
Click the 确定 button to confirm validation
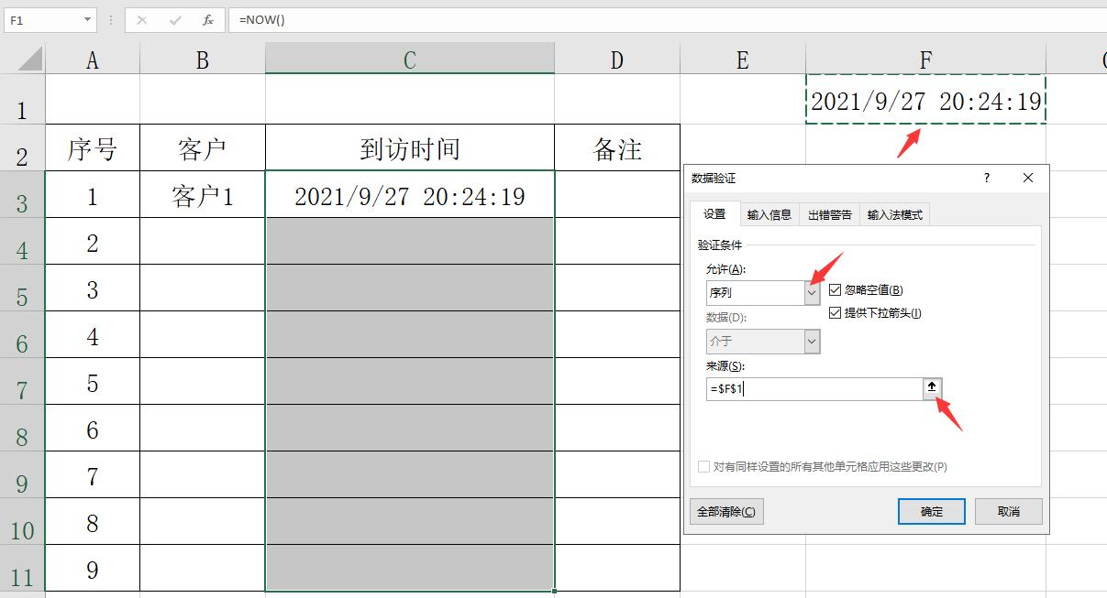click(931, 511)
